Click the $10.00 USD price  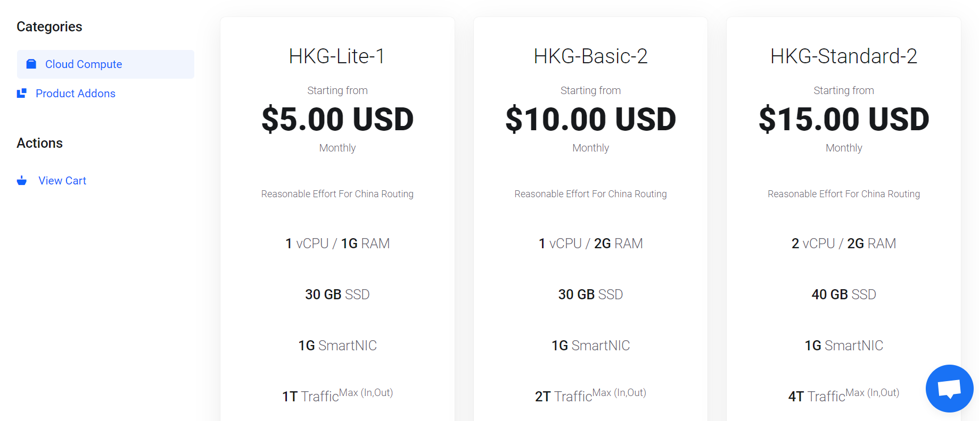590,119
